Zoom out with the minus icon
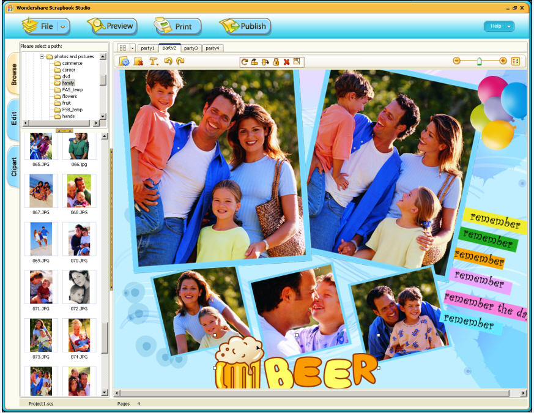 457,61
